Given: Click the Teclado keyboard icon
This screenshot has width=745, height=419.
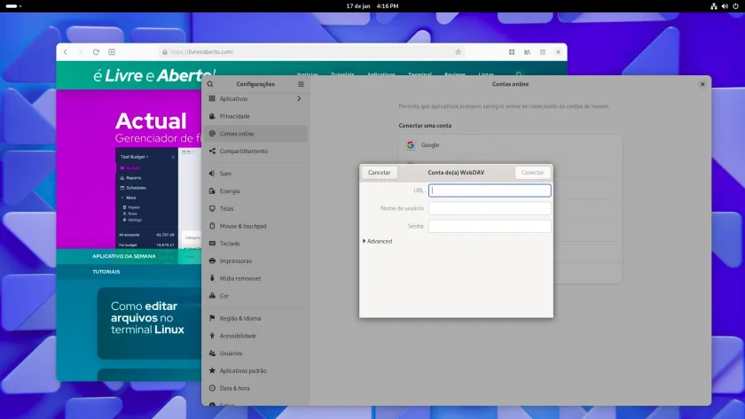Looking at the screenshot, I should 212,244.
